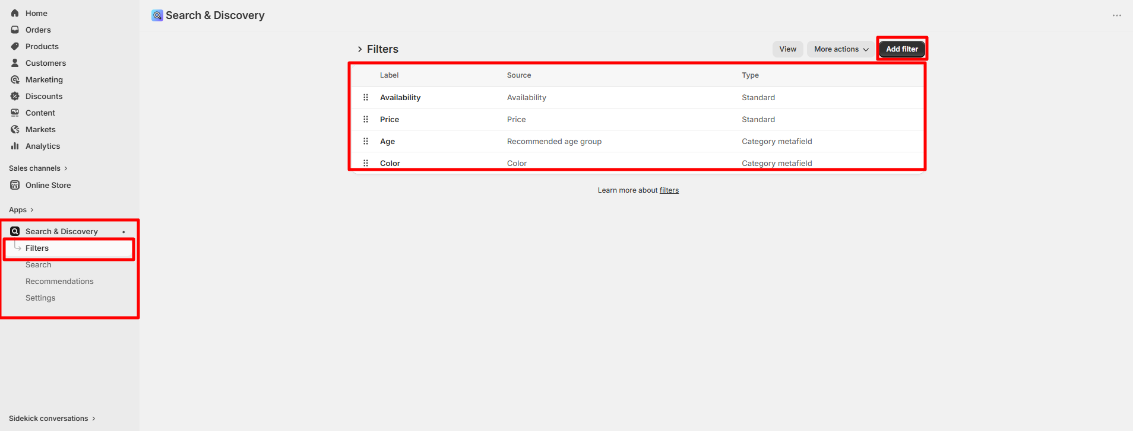Open the Availability filter row
The image size is (1133, 431).
point(638,97)
